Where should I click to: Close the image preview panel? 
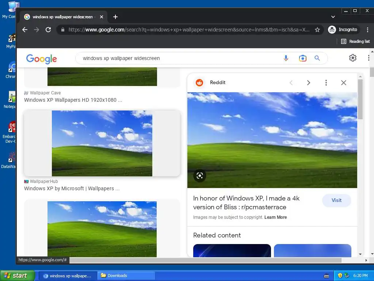click(x=343, y=83)
